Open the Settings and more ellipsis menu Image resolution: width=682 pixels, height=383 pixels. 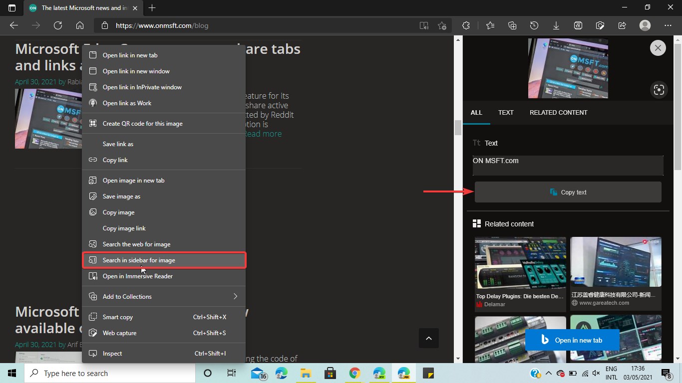click(668, 25)
